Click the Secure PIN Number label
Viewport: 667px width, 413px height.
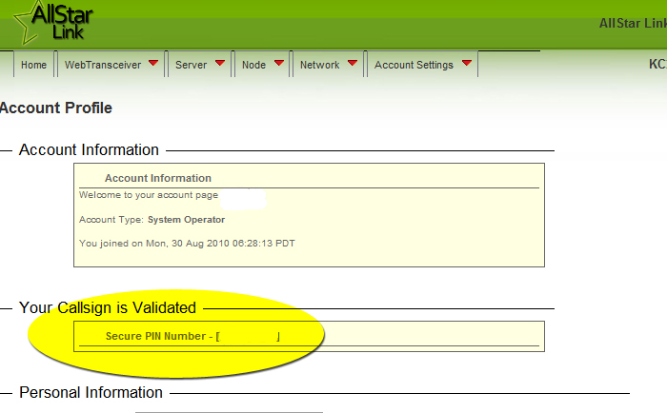pos(155,336)
